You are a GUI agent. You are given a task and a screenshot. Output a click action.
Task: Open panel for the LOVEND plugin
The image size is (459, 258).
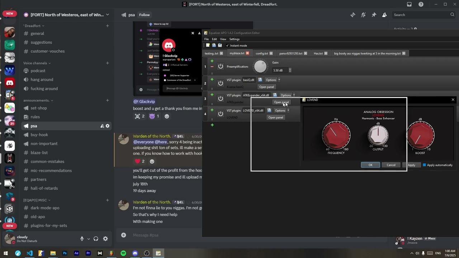click(x=276, y=118)
